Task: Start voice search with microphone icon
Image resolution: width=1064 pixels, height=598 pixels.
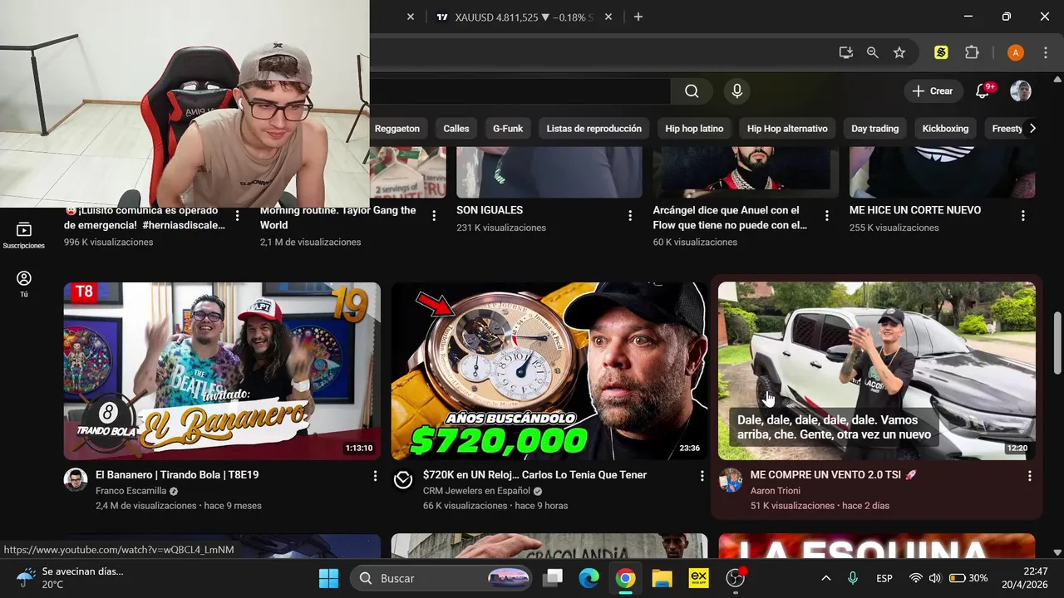Action: coord(736,91)
